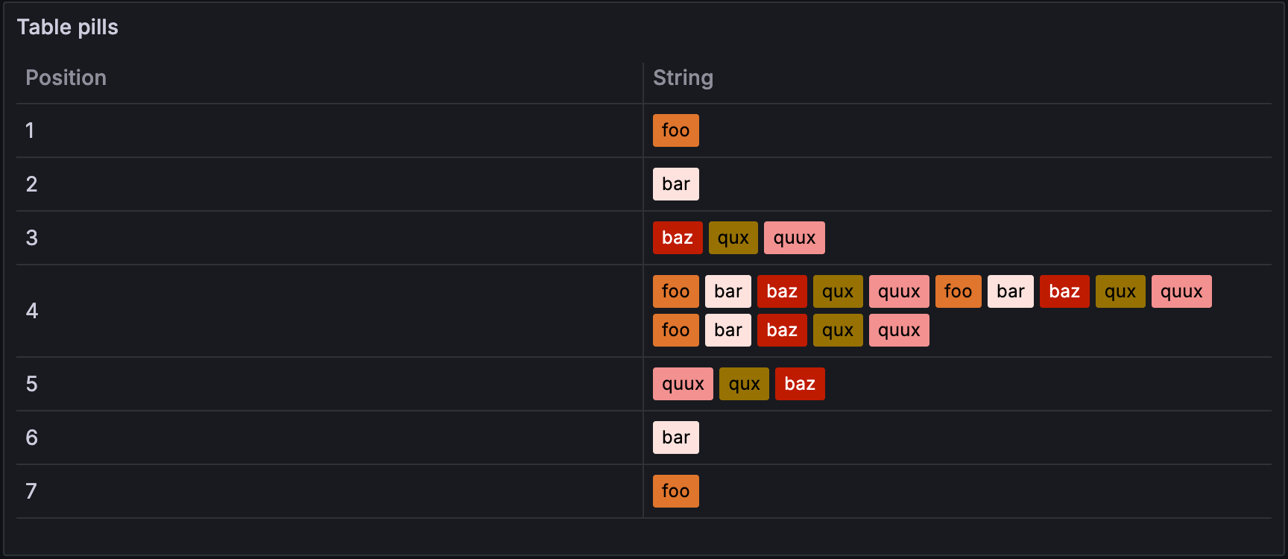Click the bar pill in row 6
The image size is (1288, 559).
[675, 438]
